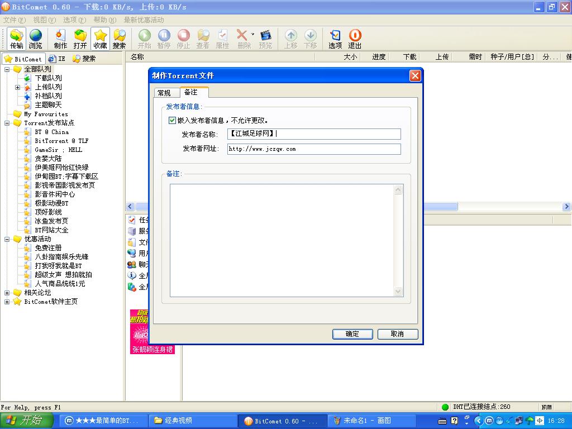This screenshot has height=429, width=572.
Task: Select My Favourites folder
Action: 46,114
